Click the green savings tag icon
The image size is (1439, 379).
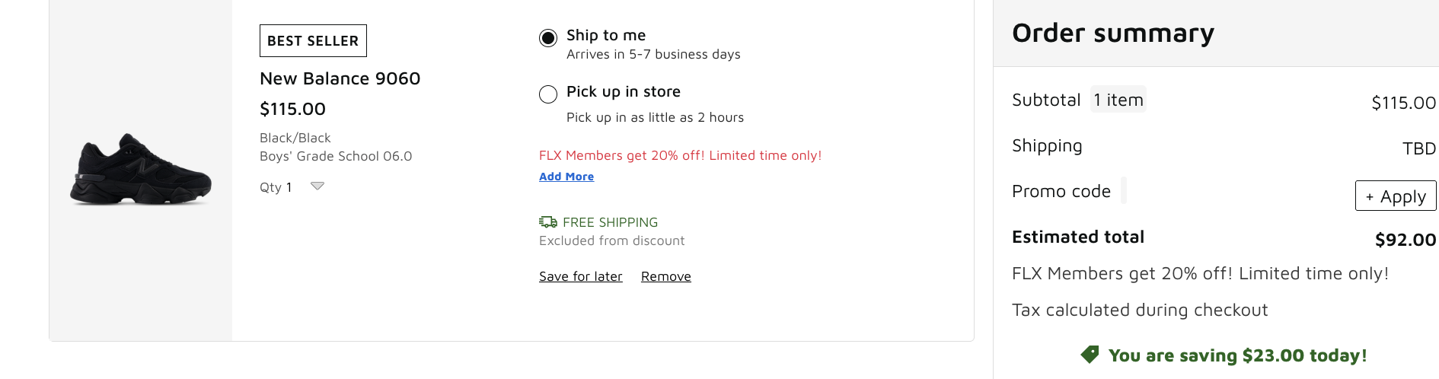coord(1090,355)
